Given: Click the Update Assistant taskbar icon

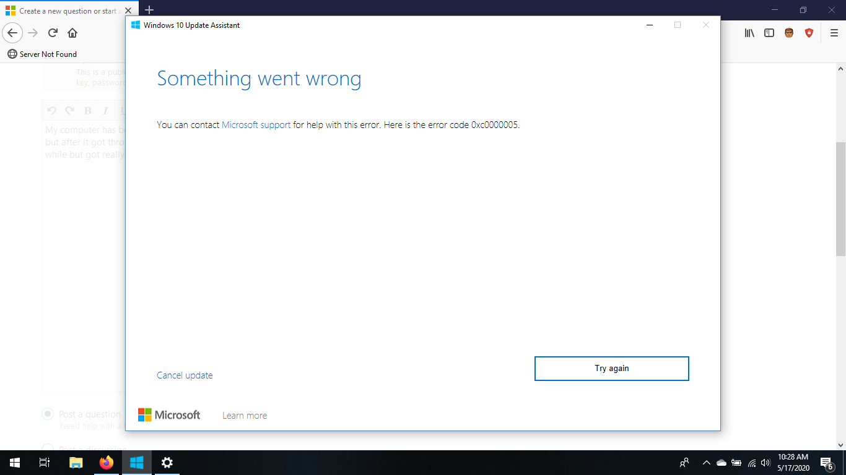Looking at the screenshot, I should [137, 463].
